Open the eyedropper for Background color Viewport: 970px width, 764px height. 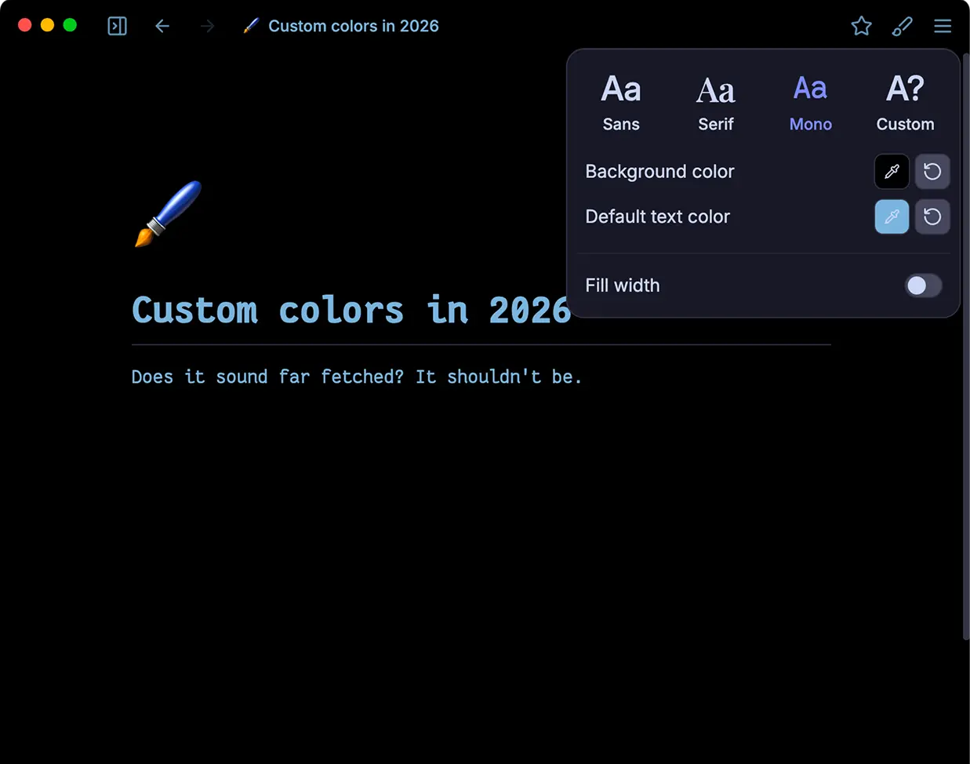pos(892,172)
